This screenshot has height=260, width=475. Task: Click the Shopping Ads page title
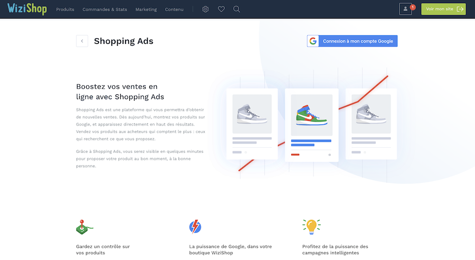(x=123, y=41)
